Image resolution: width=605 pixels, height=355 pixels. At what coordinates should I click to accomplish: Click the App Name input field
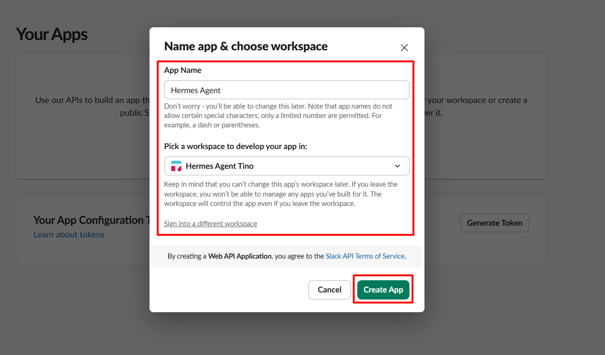287,90
